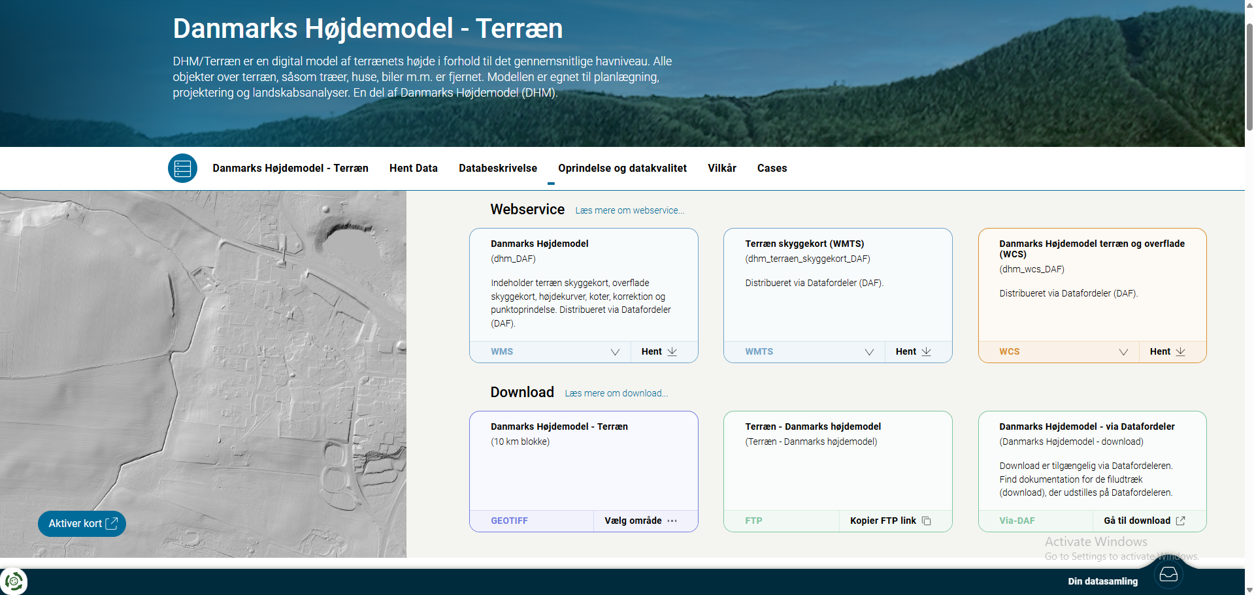The width and height of the screenshot is (1254, 595).
Task: Click the Aktiver kort button
Action: click(x=82, y=524)
